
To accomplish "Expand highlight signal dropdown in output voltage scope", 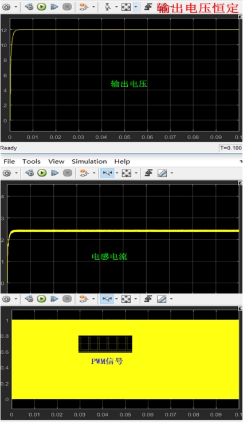I will click(x=93, y=7).
